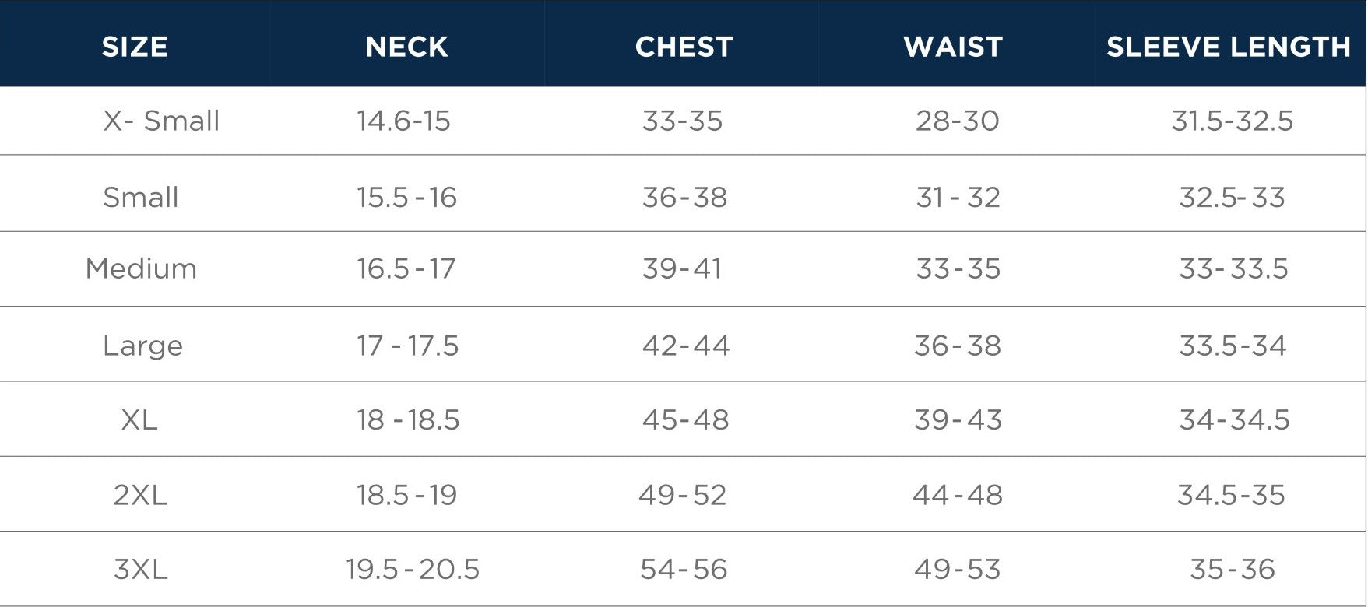Image resolution: width=1368 pixels, height=607 pixels.
Task: Click waist value 36-38 for Large
Action: (x=958, y=345)
